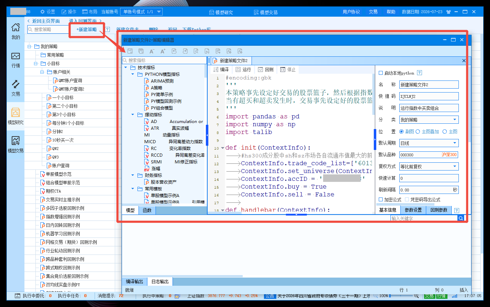Enable 启动本地python checkbox

click(381, 73)
